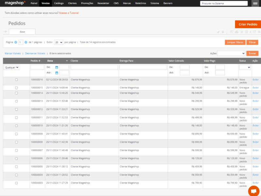Viewport: 261px width, 196px height.
Task: Open the Vendas menu
Action: point(46,3)
